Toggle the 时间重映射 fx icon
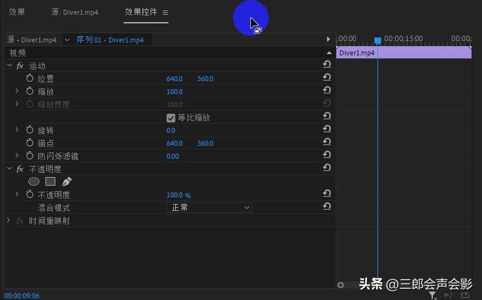Screen dimensions: 482x300 pyautogui.click(x=20, y=221)
